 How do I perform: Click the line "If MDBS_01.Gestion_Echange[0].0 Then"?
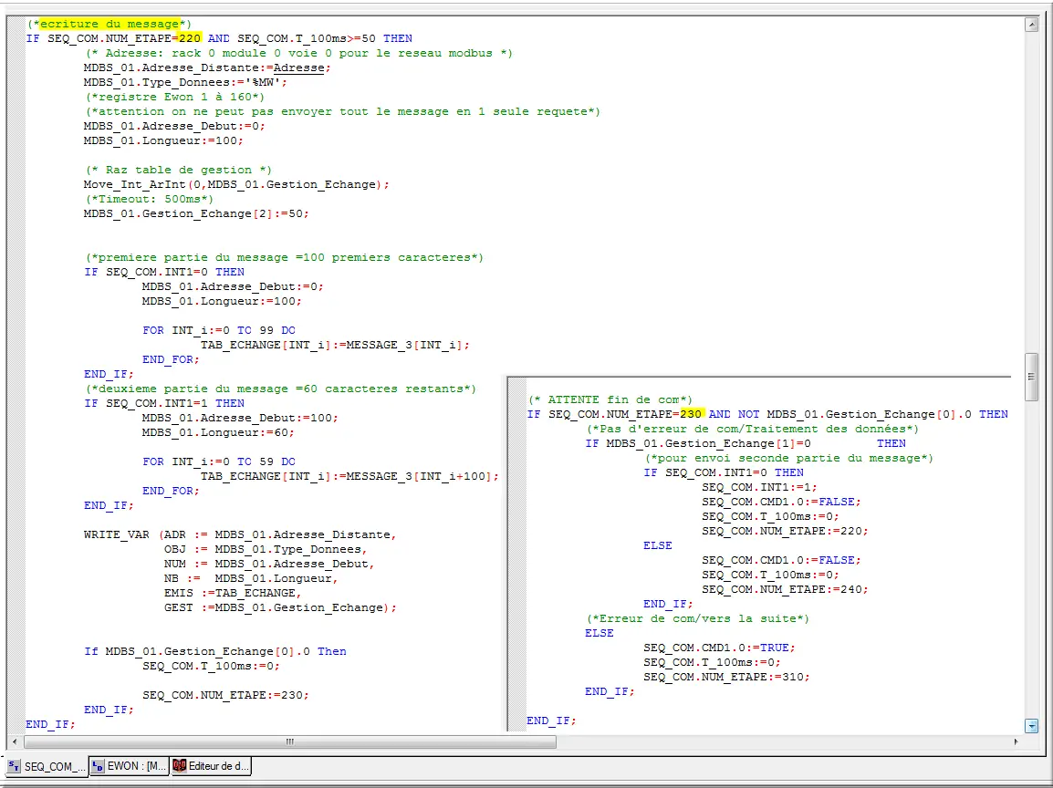[215, 652]
